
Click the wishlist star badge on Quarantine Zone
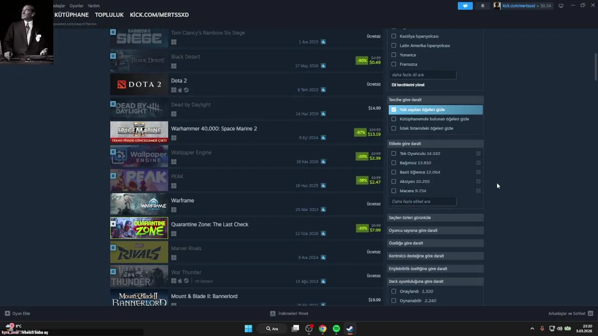pyautogui.click(x=113, y=224)
